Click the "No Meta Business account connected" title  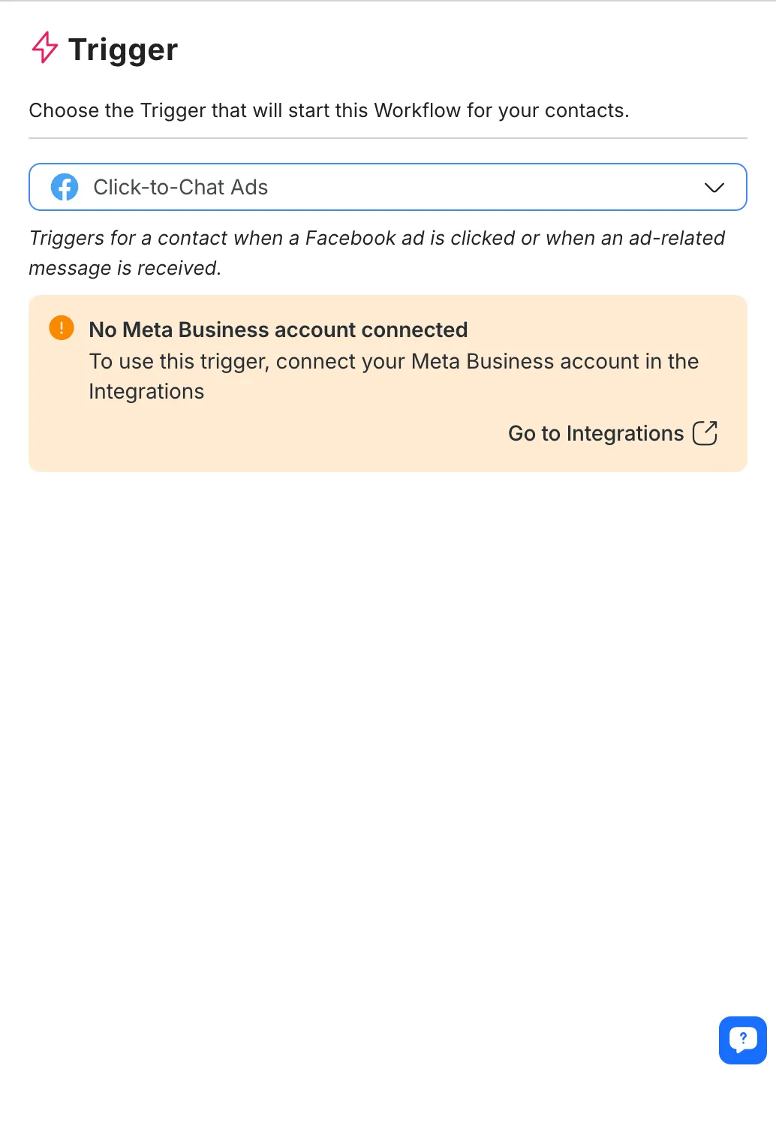click(278, 330)
